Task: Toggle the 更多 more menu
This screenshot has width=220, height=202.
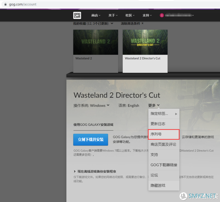Action: point(154,106)
